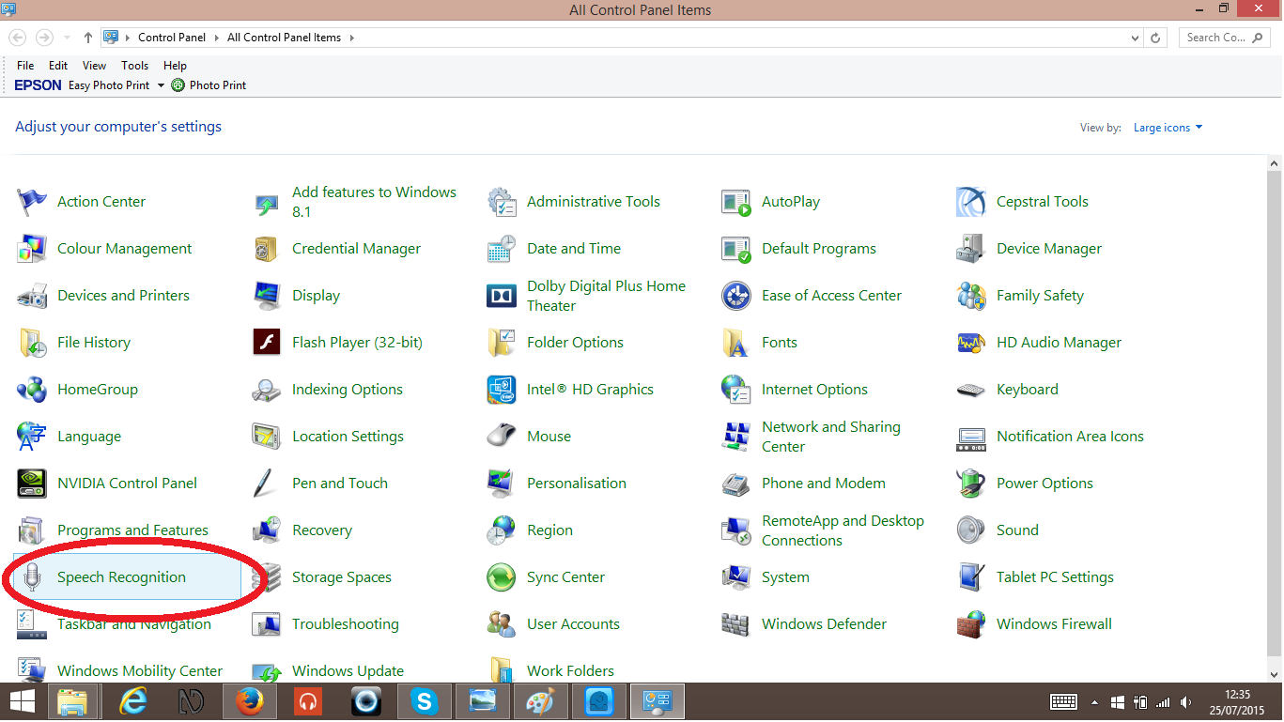Click the Photo Print toolbar button

[209, 85]
